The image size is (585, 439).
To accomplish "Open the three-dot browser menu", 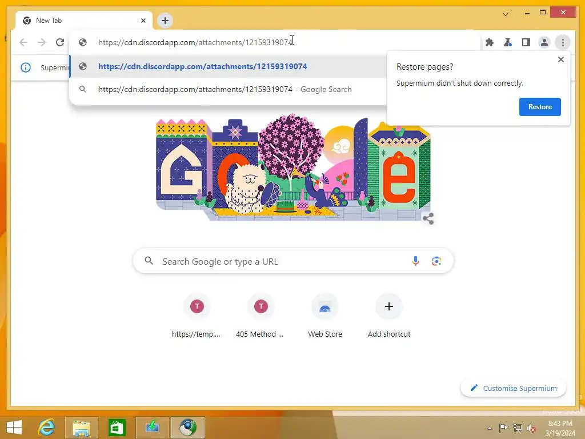I will click(563, 42).
